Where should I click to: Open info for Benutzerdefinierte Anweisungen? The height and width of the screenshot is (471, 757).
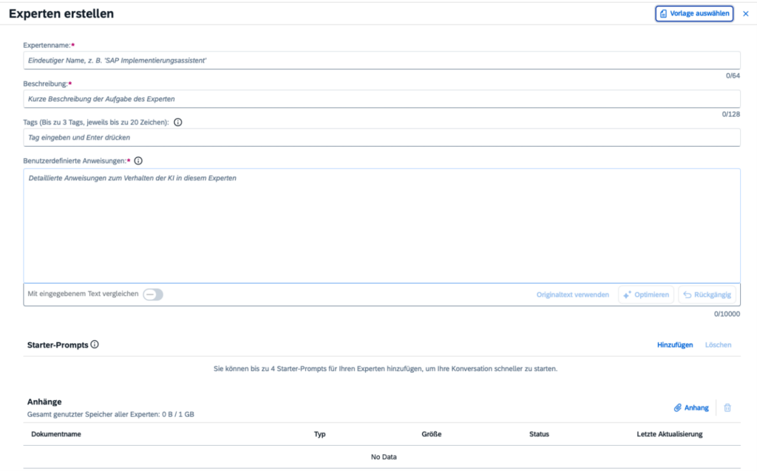coord(138,161)
